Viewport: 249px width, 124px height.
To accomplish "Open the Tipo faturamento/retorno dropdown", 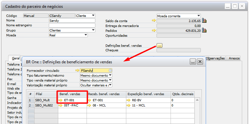I will pyautogui.click(x=110, y=75).
